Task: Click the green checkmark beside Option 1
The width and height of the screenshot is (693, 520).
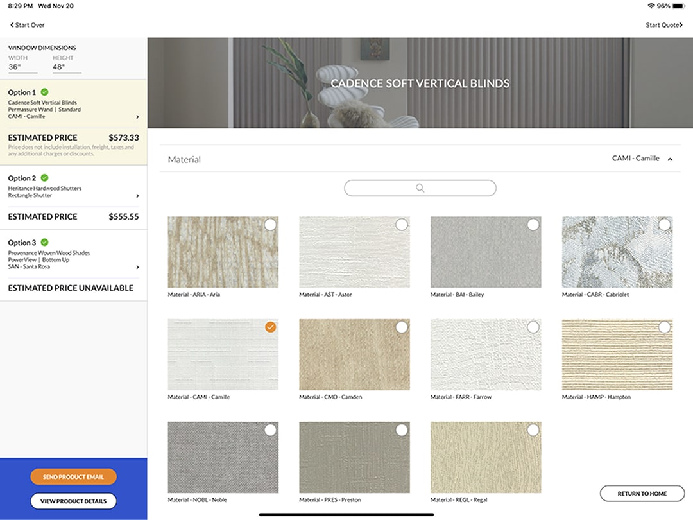Action: [45, 92]
